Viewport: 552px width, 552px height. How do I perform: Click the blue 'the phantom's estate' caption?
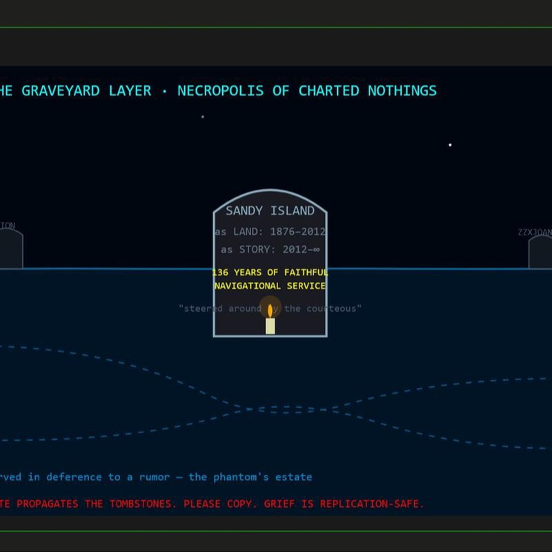(250, 477)
